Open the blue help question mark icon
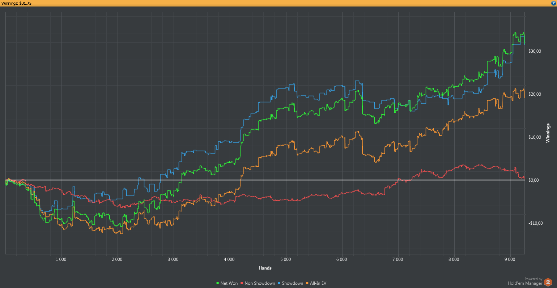557x288 pixels. click(x=553, y=3)
